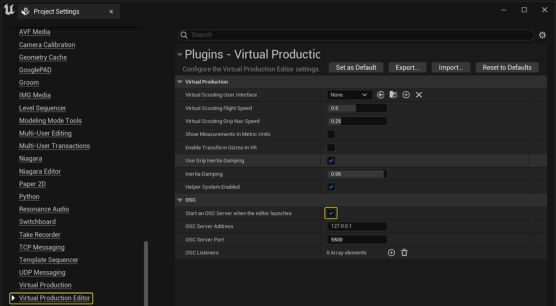Adjust Virtual Scouting Grip Nav Speed slider
Screen dimensions: 556x306
pos(357,121)
